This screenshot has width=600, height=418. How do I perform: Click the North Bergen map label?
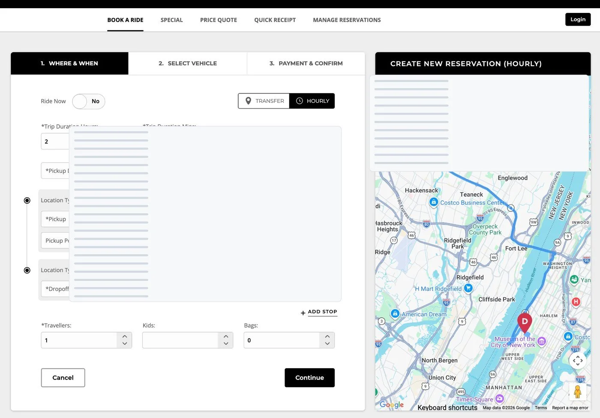tap(439, 361)
